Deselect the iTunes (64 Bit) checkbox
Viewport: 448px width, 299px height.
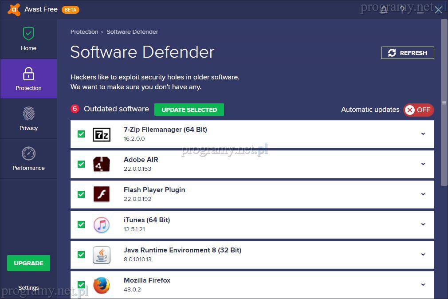pyautogui.click(x=81, y=224)
